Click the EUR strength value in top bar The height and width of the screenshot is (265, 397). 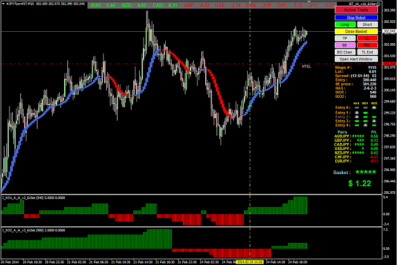pyautogui.click(x=266, y=5)
